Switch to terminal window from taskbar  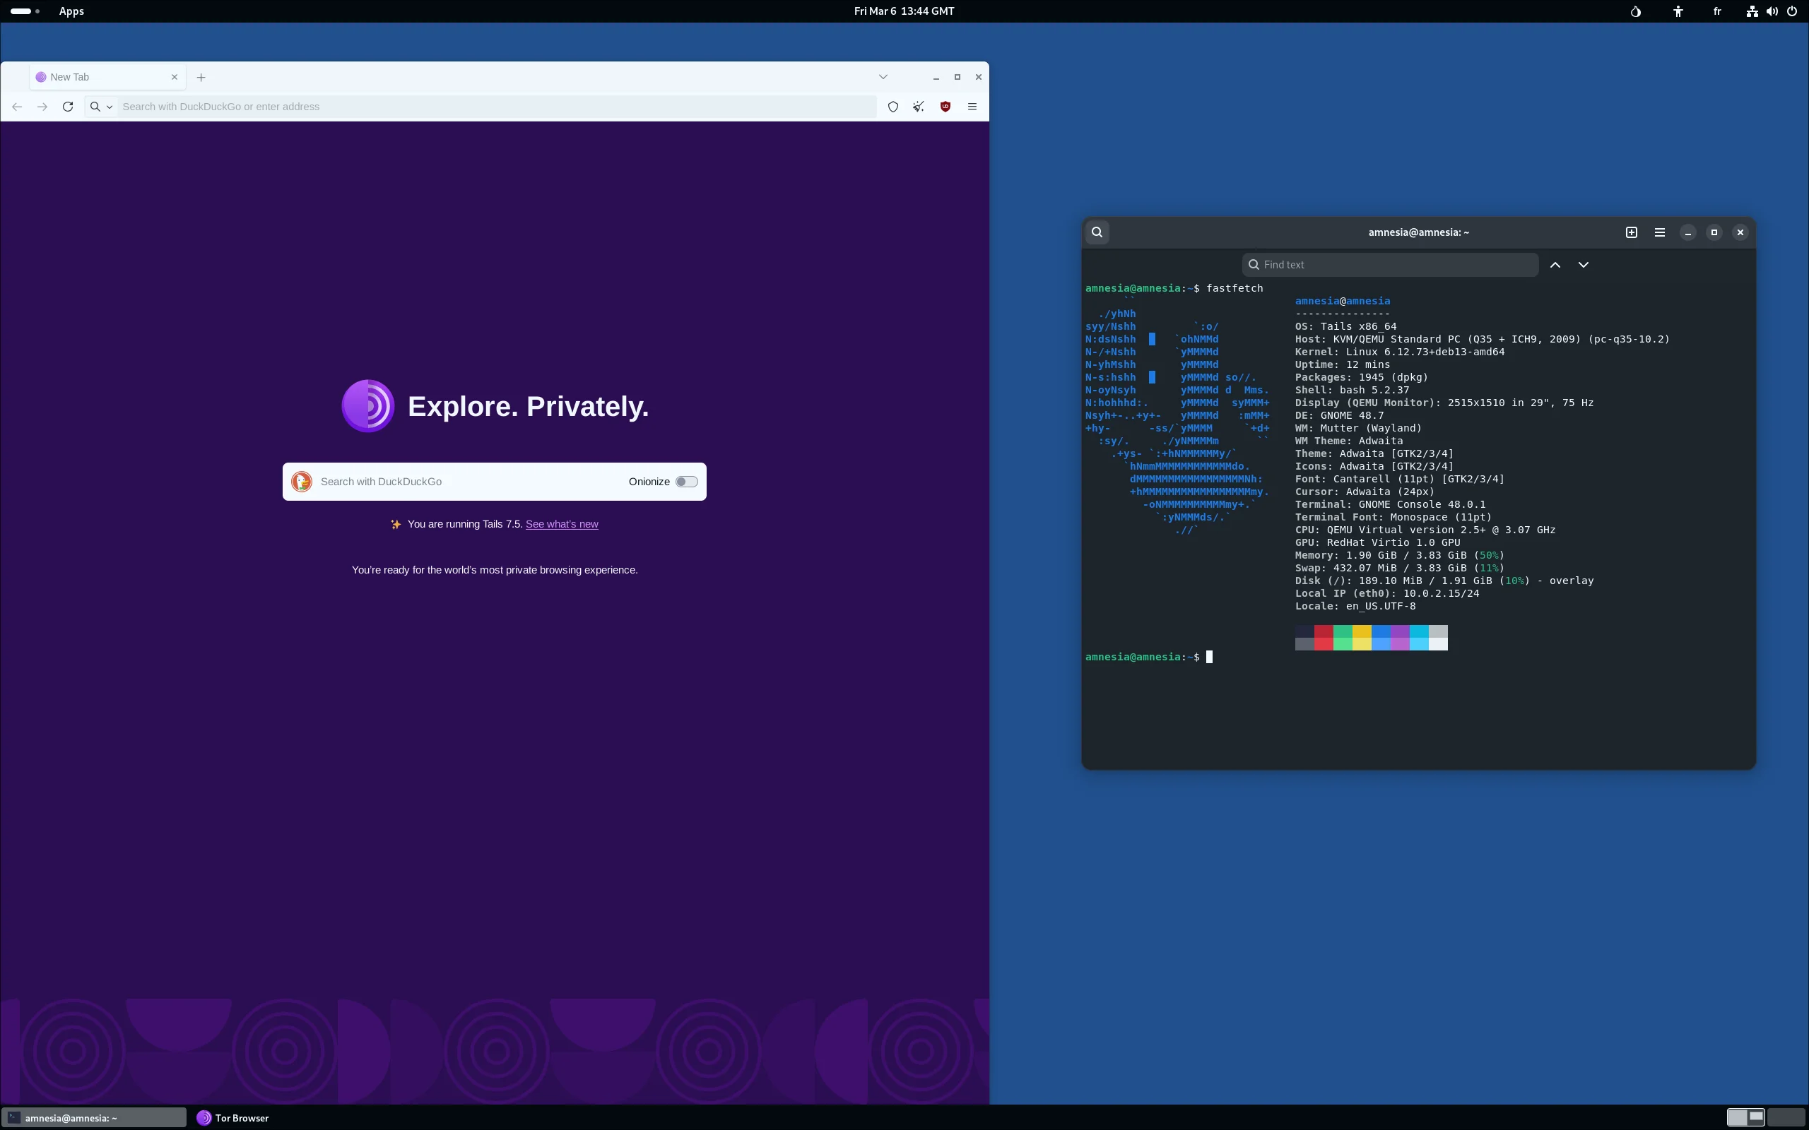pos(94,1118)
